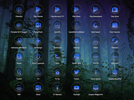Click the "theCHIVE" label text
134x100 pixels.
coord(115,63)
